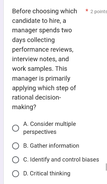
Task: Click the 'Gather information' answer label
Action: (54, 146)
